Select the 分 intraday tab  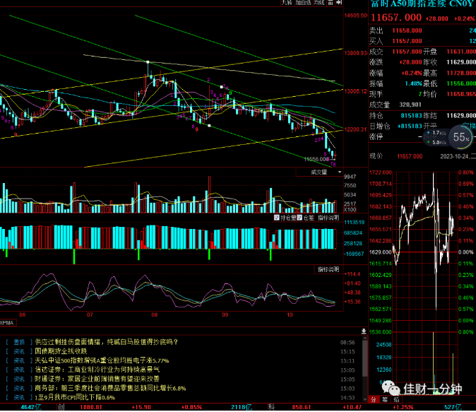374,399
